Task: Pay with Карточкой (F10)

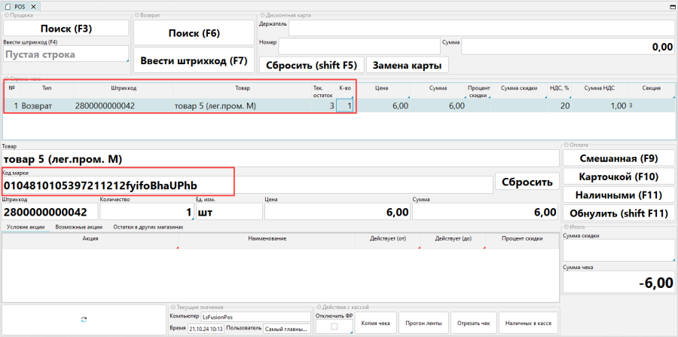Action: [x=618, y=177]
